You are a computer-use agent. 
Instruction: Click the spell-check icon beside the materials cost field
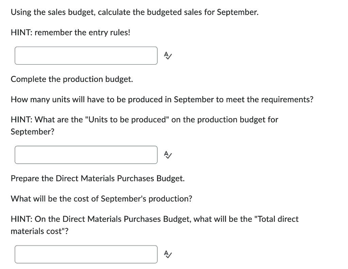168,254
